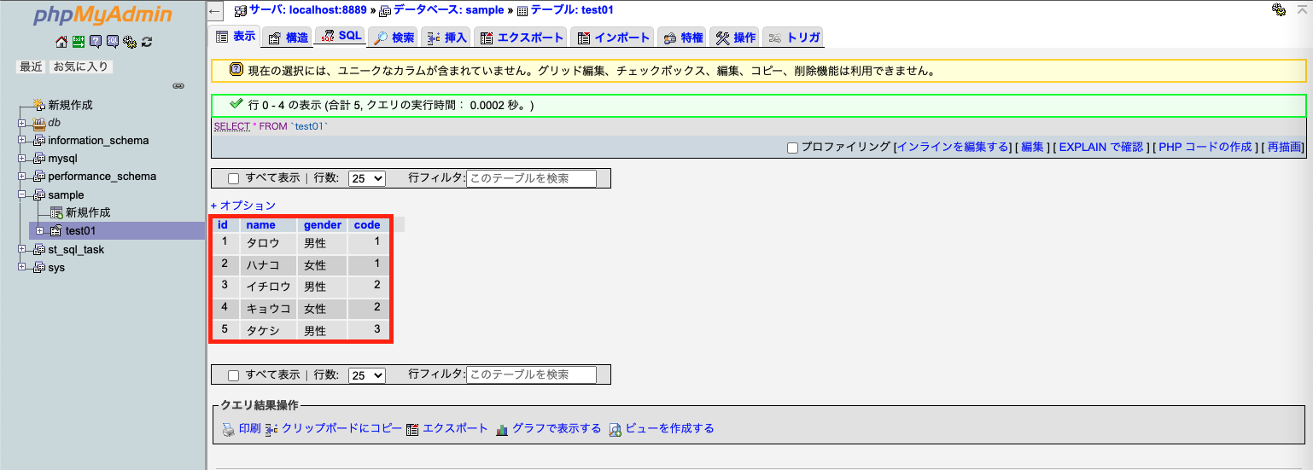Viewport: 1313px width, 470px height.
Task: Switch to the SQL tab
Action: coord(341,36)
